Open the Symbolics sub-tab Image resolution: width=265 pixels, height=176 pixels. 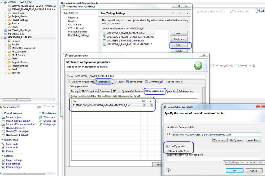[172, 91]
